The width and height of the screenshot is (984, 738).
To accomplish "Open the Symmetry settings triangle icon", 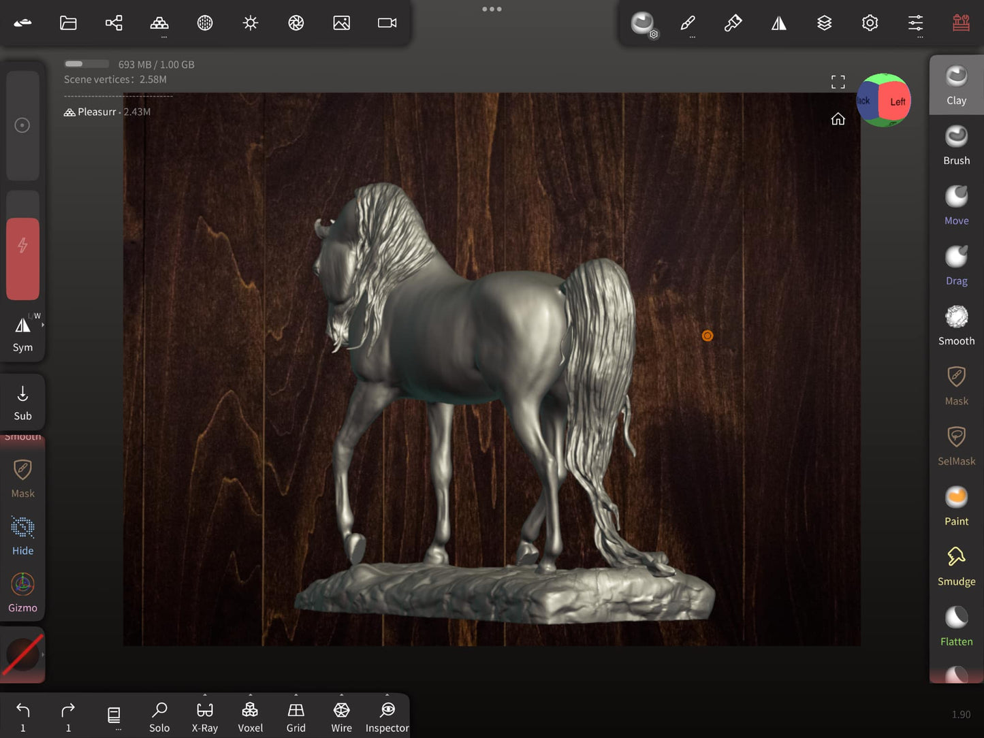I will pos(778,23).
